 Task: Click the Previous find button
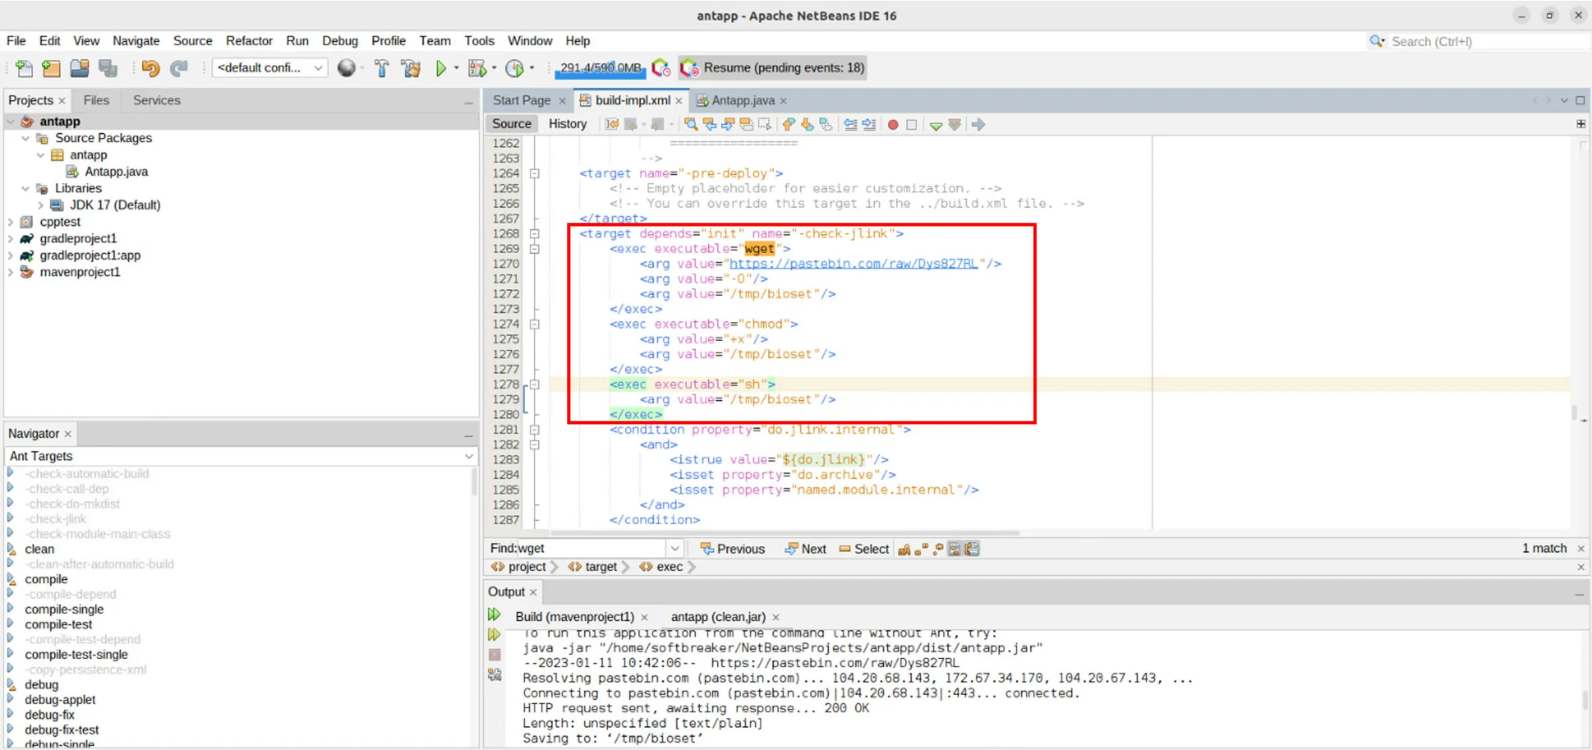coord(733,549)
